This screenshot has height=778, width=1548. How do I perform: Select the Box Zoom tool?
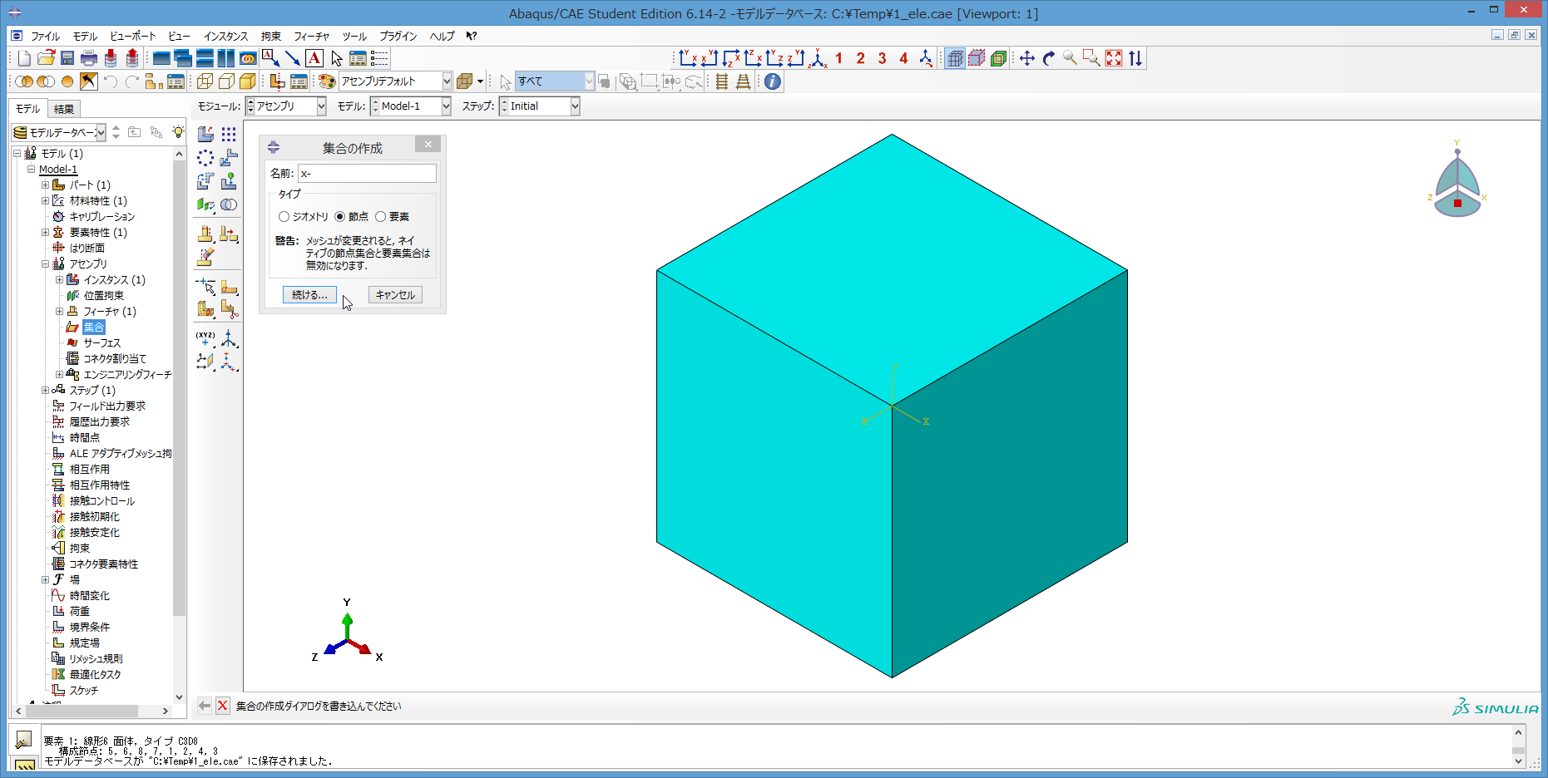click(1092, 58)
